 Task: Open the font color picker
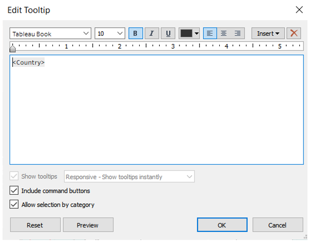(x=190, y=33)
